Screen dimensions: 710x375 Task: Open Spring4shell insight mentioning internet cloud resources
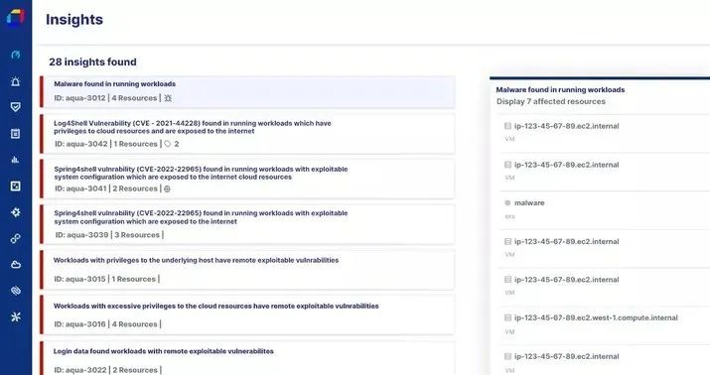coord(247,179)
